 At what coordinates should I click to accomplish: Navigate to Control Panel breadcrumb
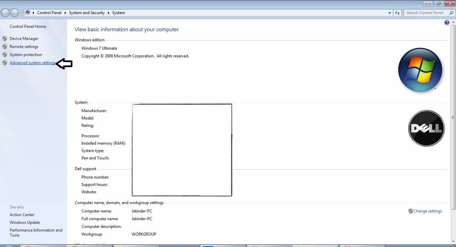pos(49,12)
